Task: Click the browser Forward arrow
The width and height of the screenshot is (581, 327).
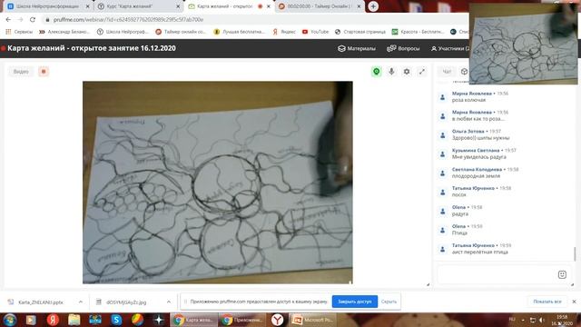Action: coord(20,20)
